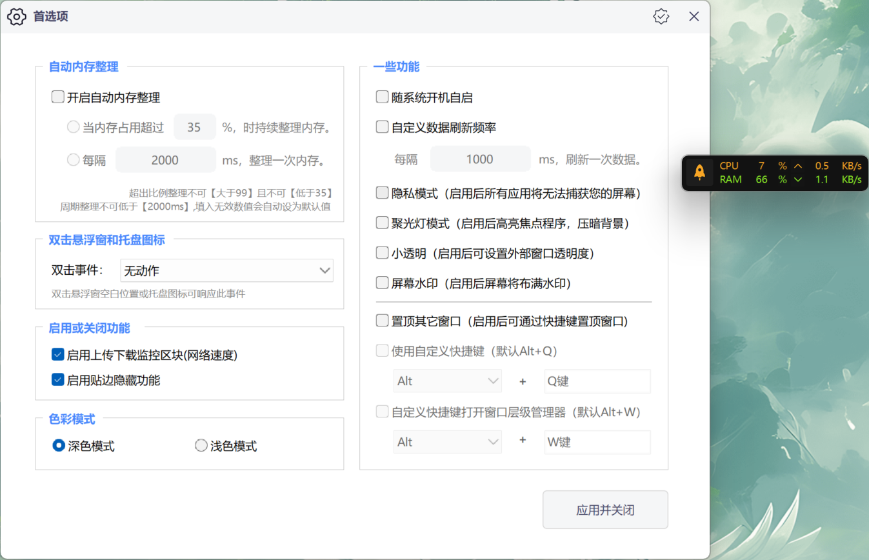The width and height of the screenshot is (869, 560).
Task: Click the RAM download arrow on the widget
Action: (x=798, y=180)
